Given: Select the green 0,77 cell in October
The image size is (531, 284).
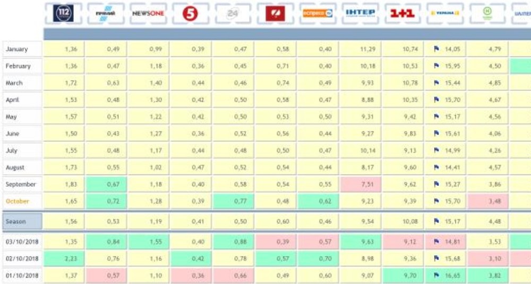Looking at the screenshot, I should [233, 201].
